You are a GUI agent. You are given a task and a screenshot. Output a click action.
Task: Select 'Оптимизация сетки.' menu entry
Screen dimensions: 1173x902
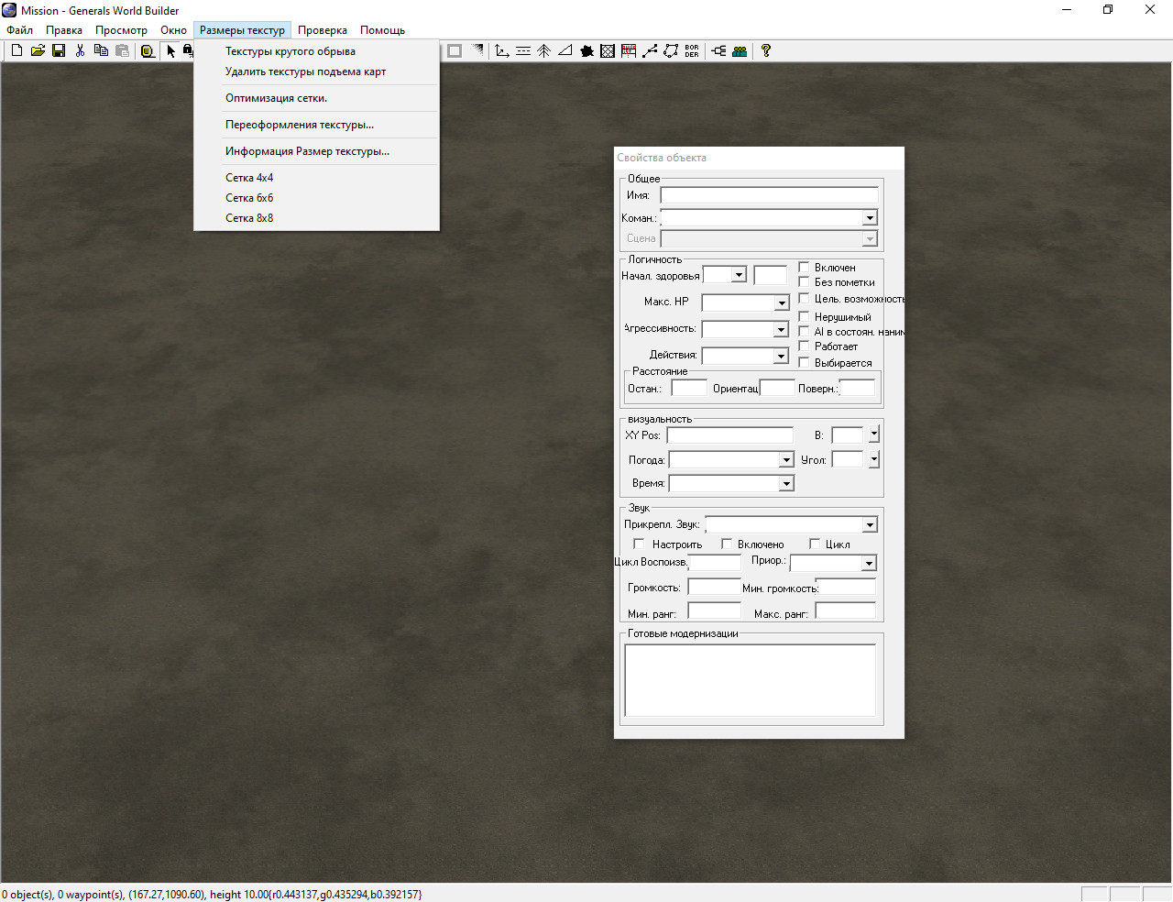(x=276, y=98)
